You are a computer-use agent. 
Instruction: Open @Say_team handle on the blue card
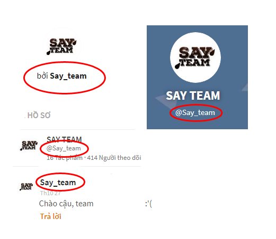(195, 112)
